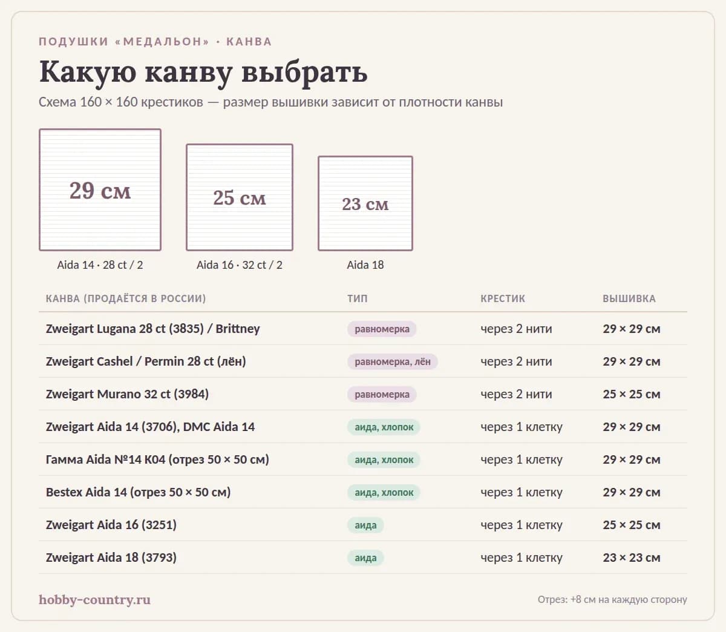Viewport: 726px width, 632px height.
Task: Click the 'Aida 16 · 32 ct / 2' caption
Action: (x=240, y=265)
